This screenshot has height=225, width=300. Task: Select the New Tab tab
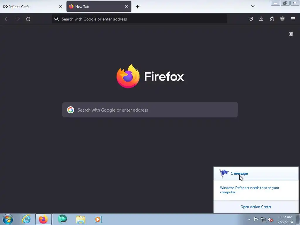99,6
